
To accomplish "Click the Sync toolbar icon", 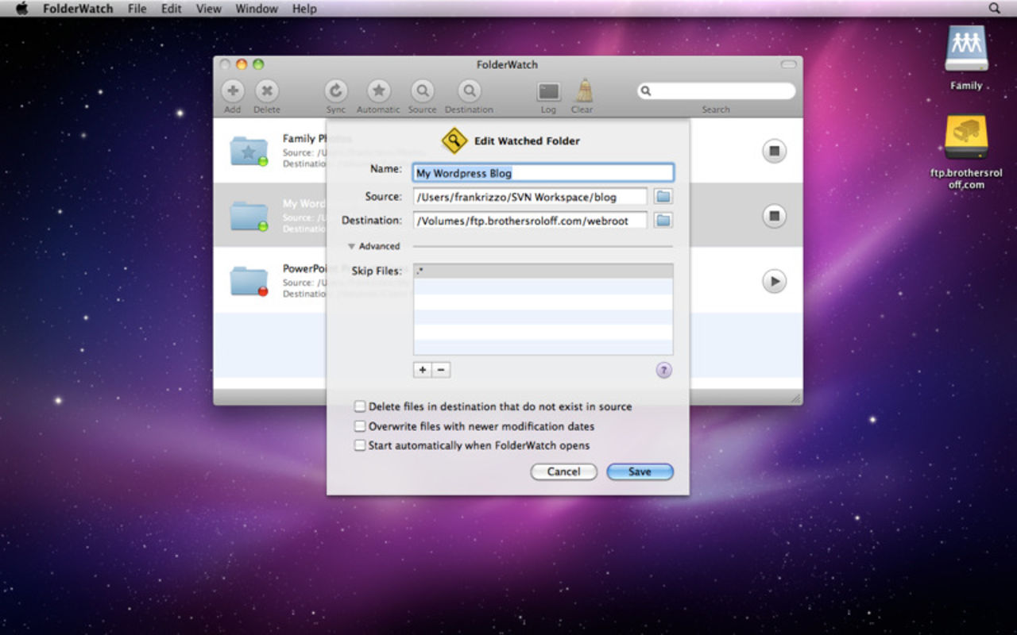I will tap(336, 91).
